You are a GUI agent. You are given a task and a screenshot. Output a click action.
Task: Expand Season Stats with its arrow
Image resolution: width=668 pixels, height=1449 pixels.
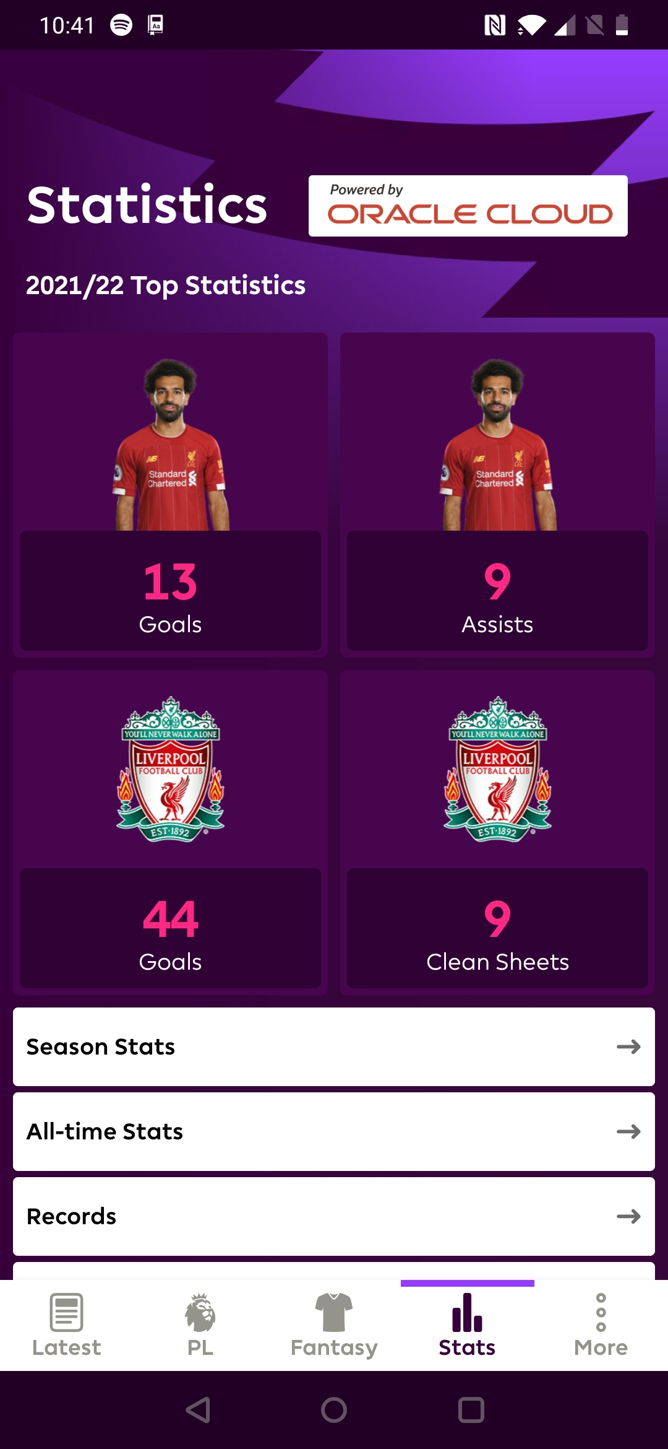pyautogui.click(x=628, y=1046)
